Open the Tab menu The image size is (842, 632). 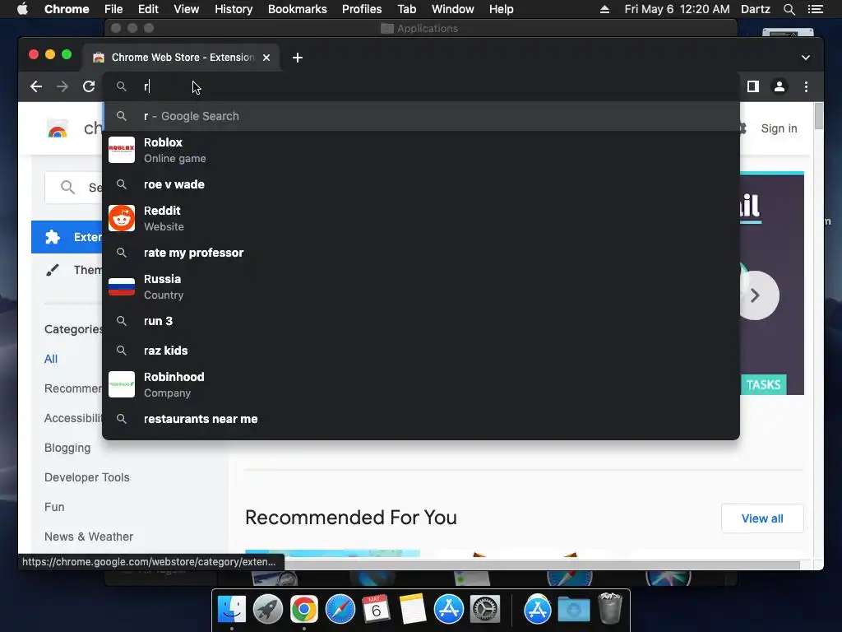pos(406,9)
